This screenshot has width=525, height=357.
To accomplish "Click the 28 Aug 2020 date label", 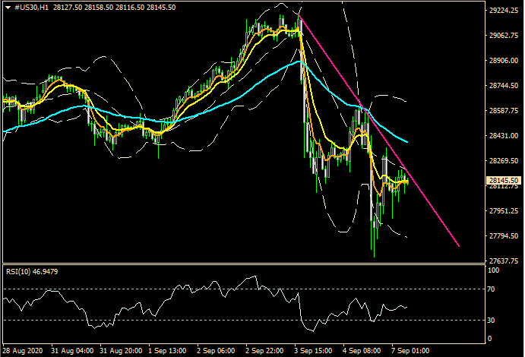I will click(x=23, y=352).
